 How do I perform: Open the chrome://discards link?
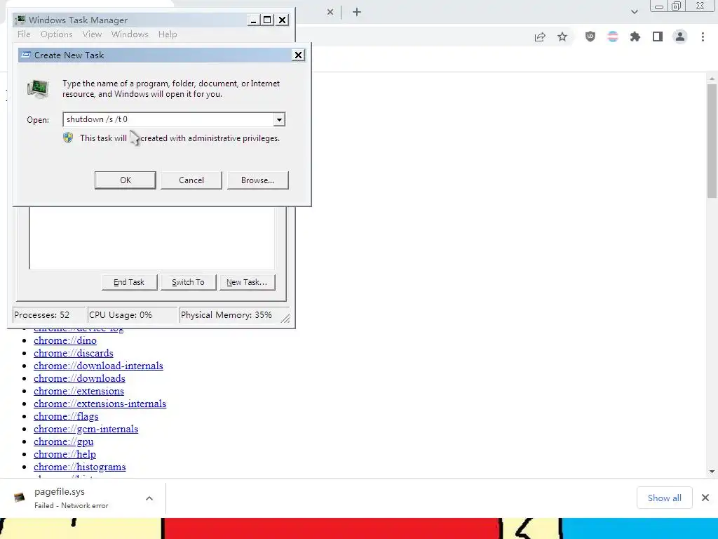coord(73,354)
